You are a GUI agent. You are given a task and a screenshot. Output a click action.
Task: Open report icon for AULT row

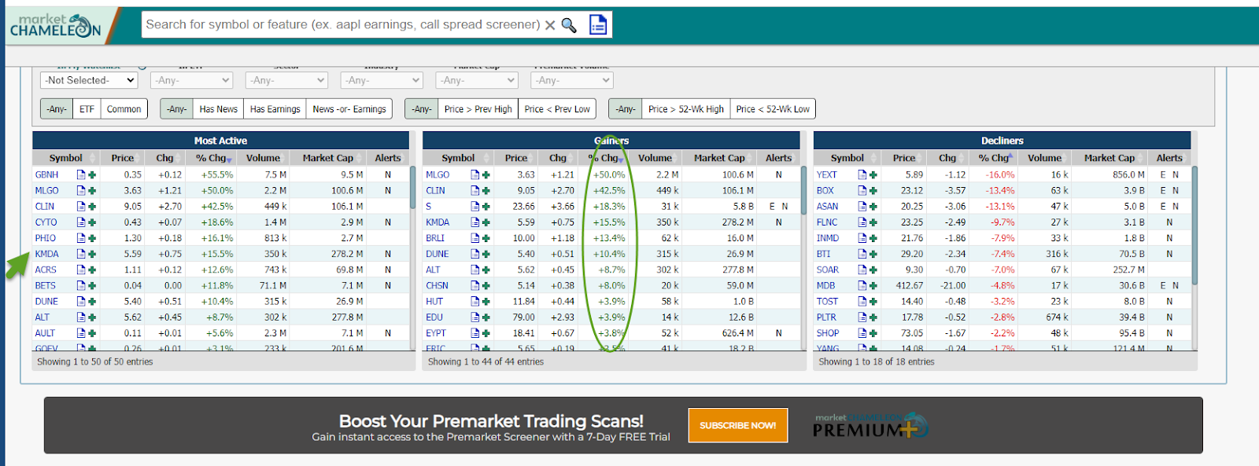pyautogui.click(x=81, y=333)
